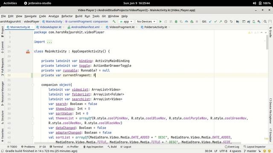Open the Navigate menu
273x153 pixels.
coord(30,16)
